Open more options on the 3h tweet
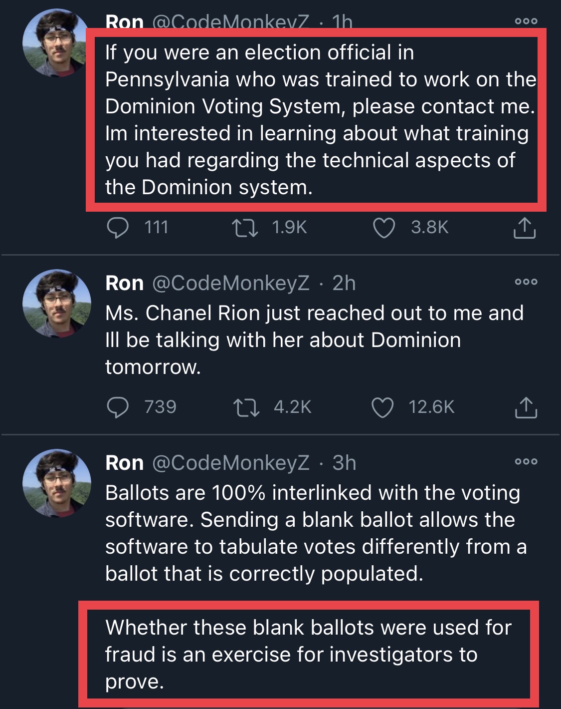This screenshot has width=561, height=709. click(x=526, y=462)
